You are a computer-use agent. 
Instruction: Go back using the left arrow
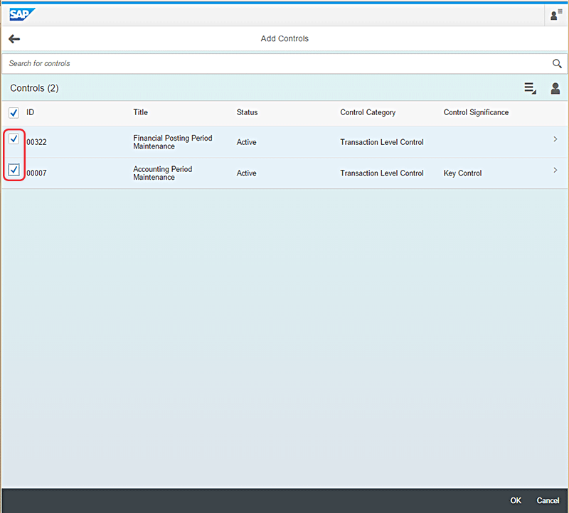pyautogui.click(x=14, y=39)
